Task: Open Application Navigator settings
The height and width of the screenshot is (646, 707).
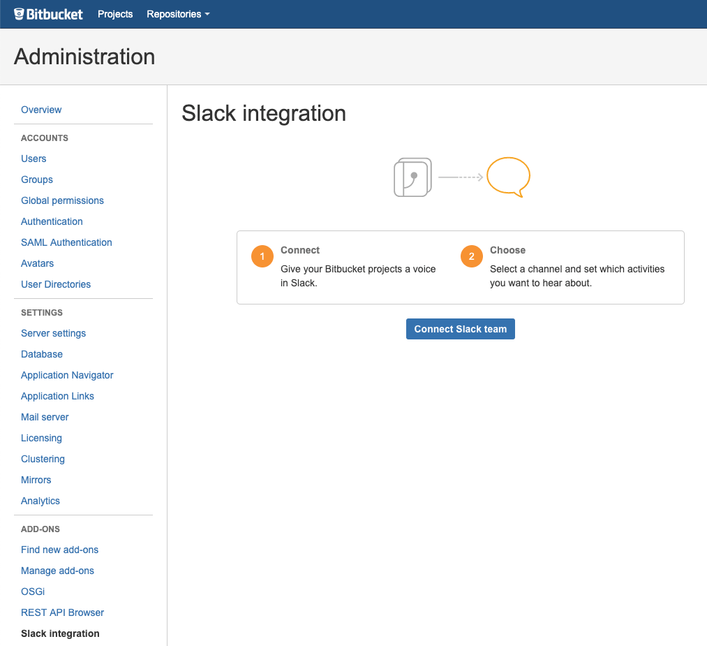Action: [67, 375]
